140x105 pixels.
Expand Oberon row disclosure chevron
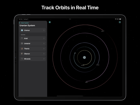44,54
